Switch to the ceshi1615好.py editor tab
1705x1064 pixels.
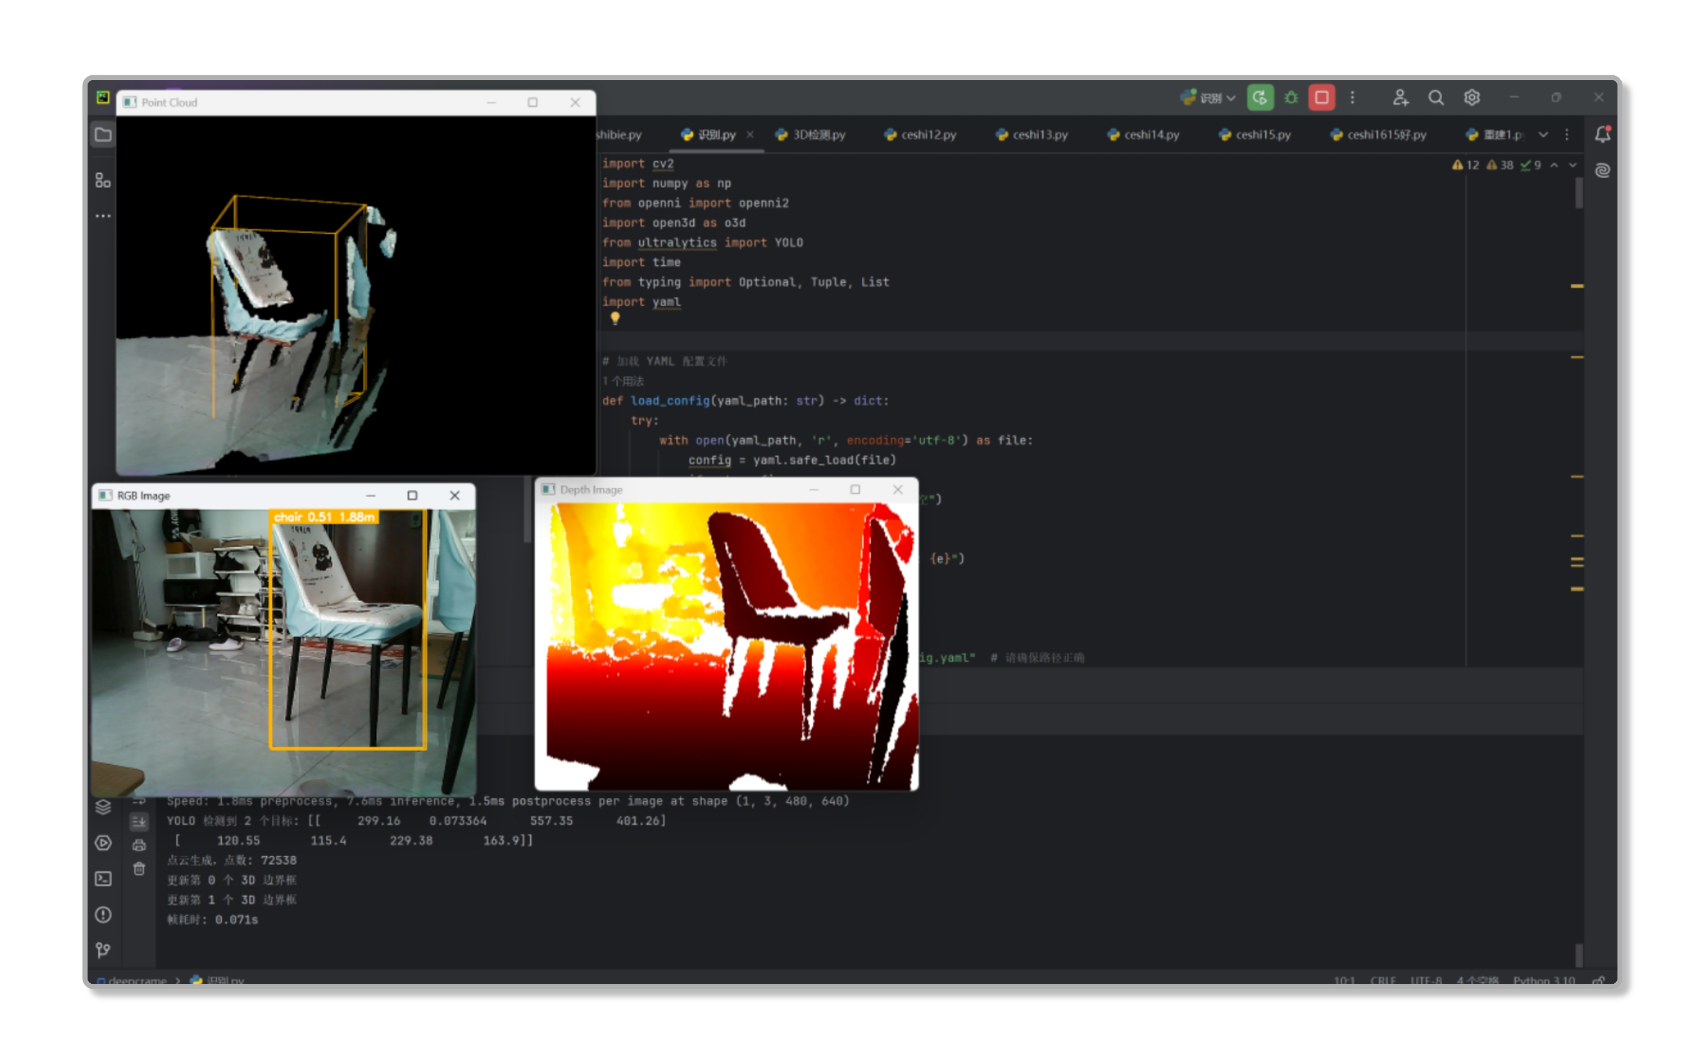[1379, 135]
